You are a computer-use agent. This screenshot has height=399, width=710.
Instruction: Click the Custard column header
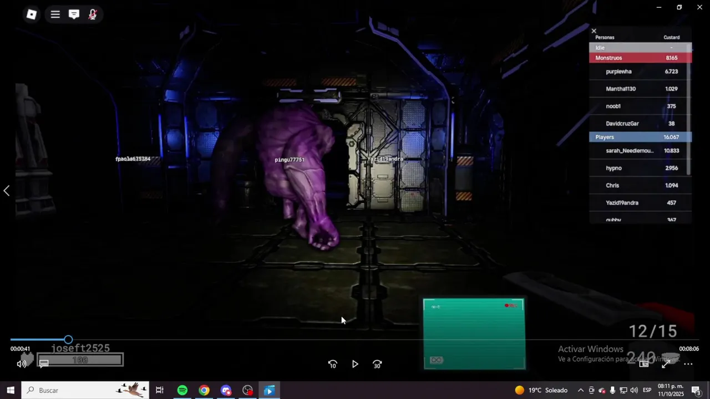(671, 38)
